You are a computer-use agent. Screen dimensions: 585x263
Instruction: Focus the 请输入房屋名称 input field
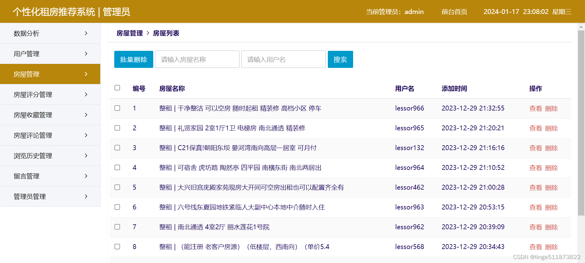(x=197, y=59)
